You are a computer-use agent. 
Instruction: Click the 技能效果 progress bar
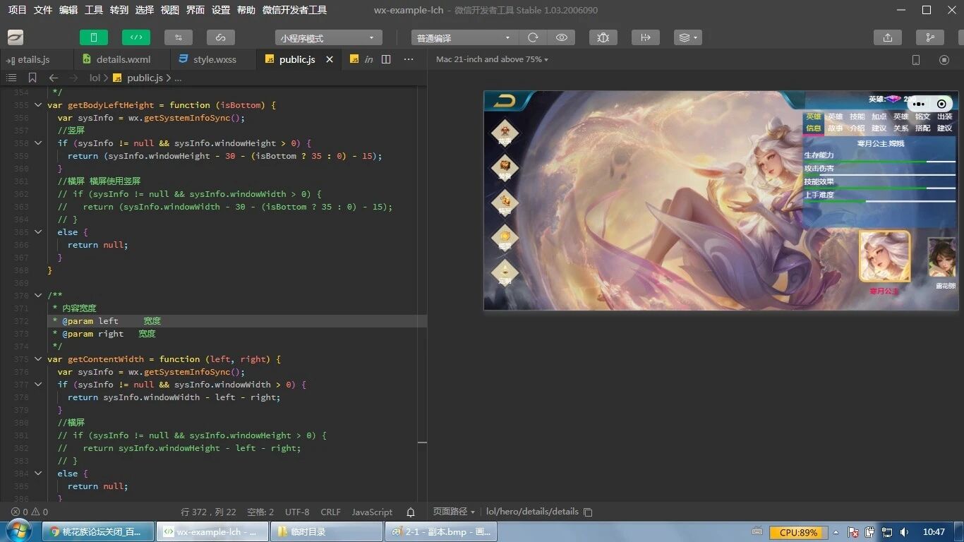[880, 188]
